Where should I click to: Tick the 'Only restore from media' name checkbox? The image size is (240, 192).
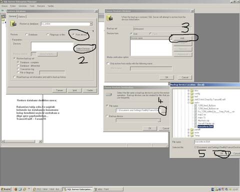coord(108,63)
